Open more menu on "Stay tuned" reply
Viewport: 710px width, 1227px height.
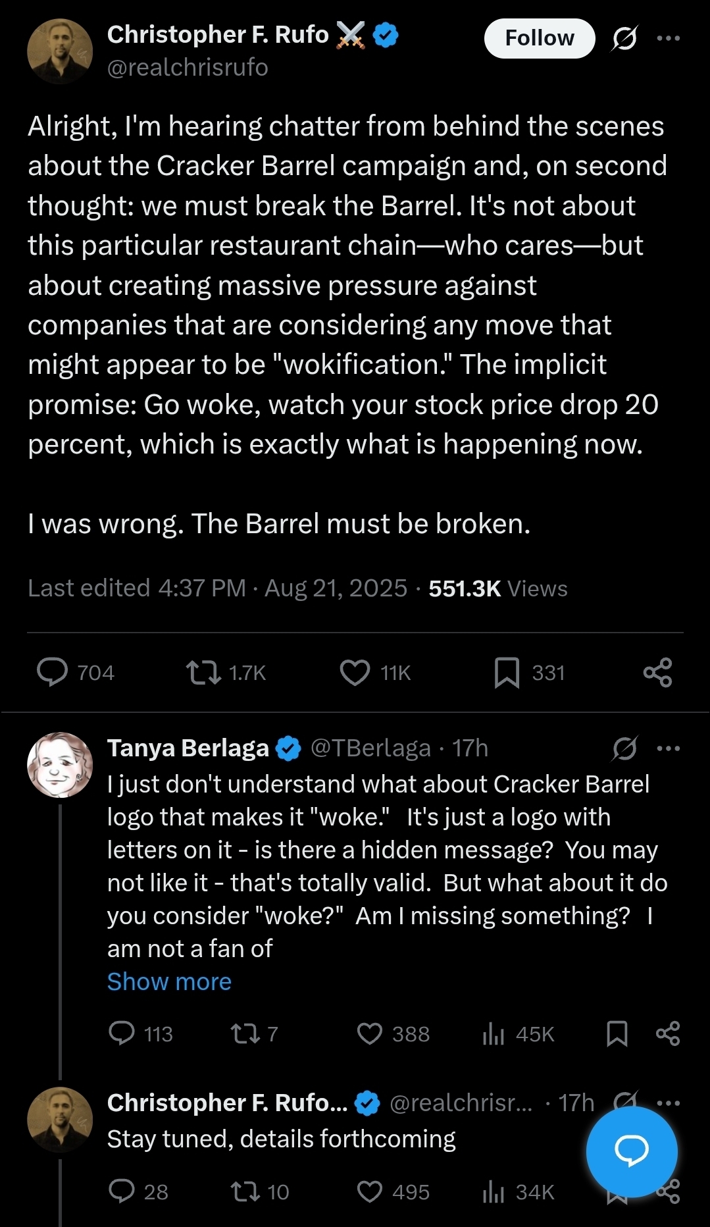click(669, 1103)
